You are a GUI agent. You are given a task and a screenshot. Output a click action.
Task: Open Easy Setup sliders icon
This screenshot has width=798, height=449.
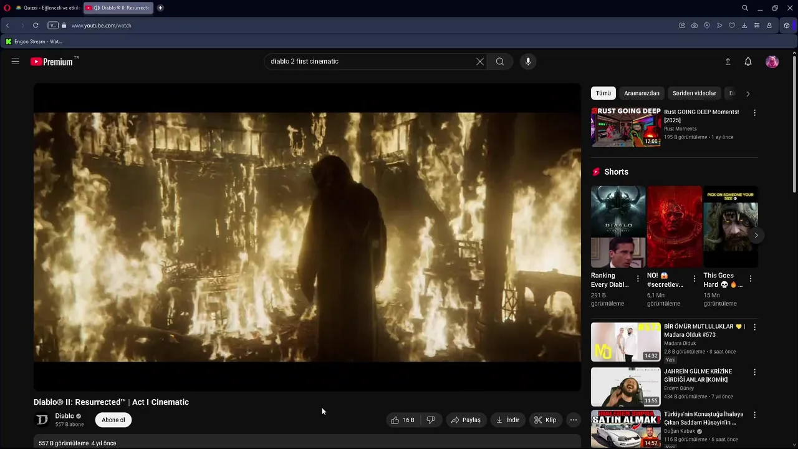click(757, 26)
